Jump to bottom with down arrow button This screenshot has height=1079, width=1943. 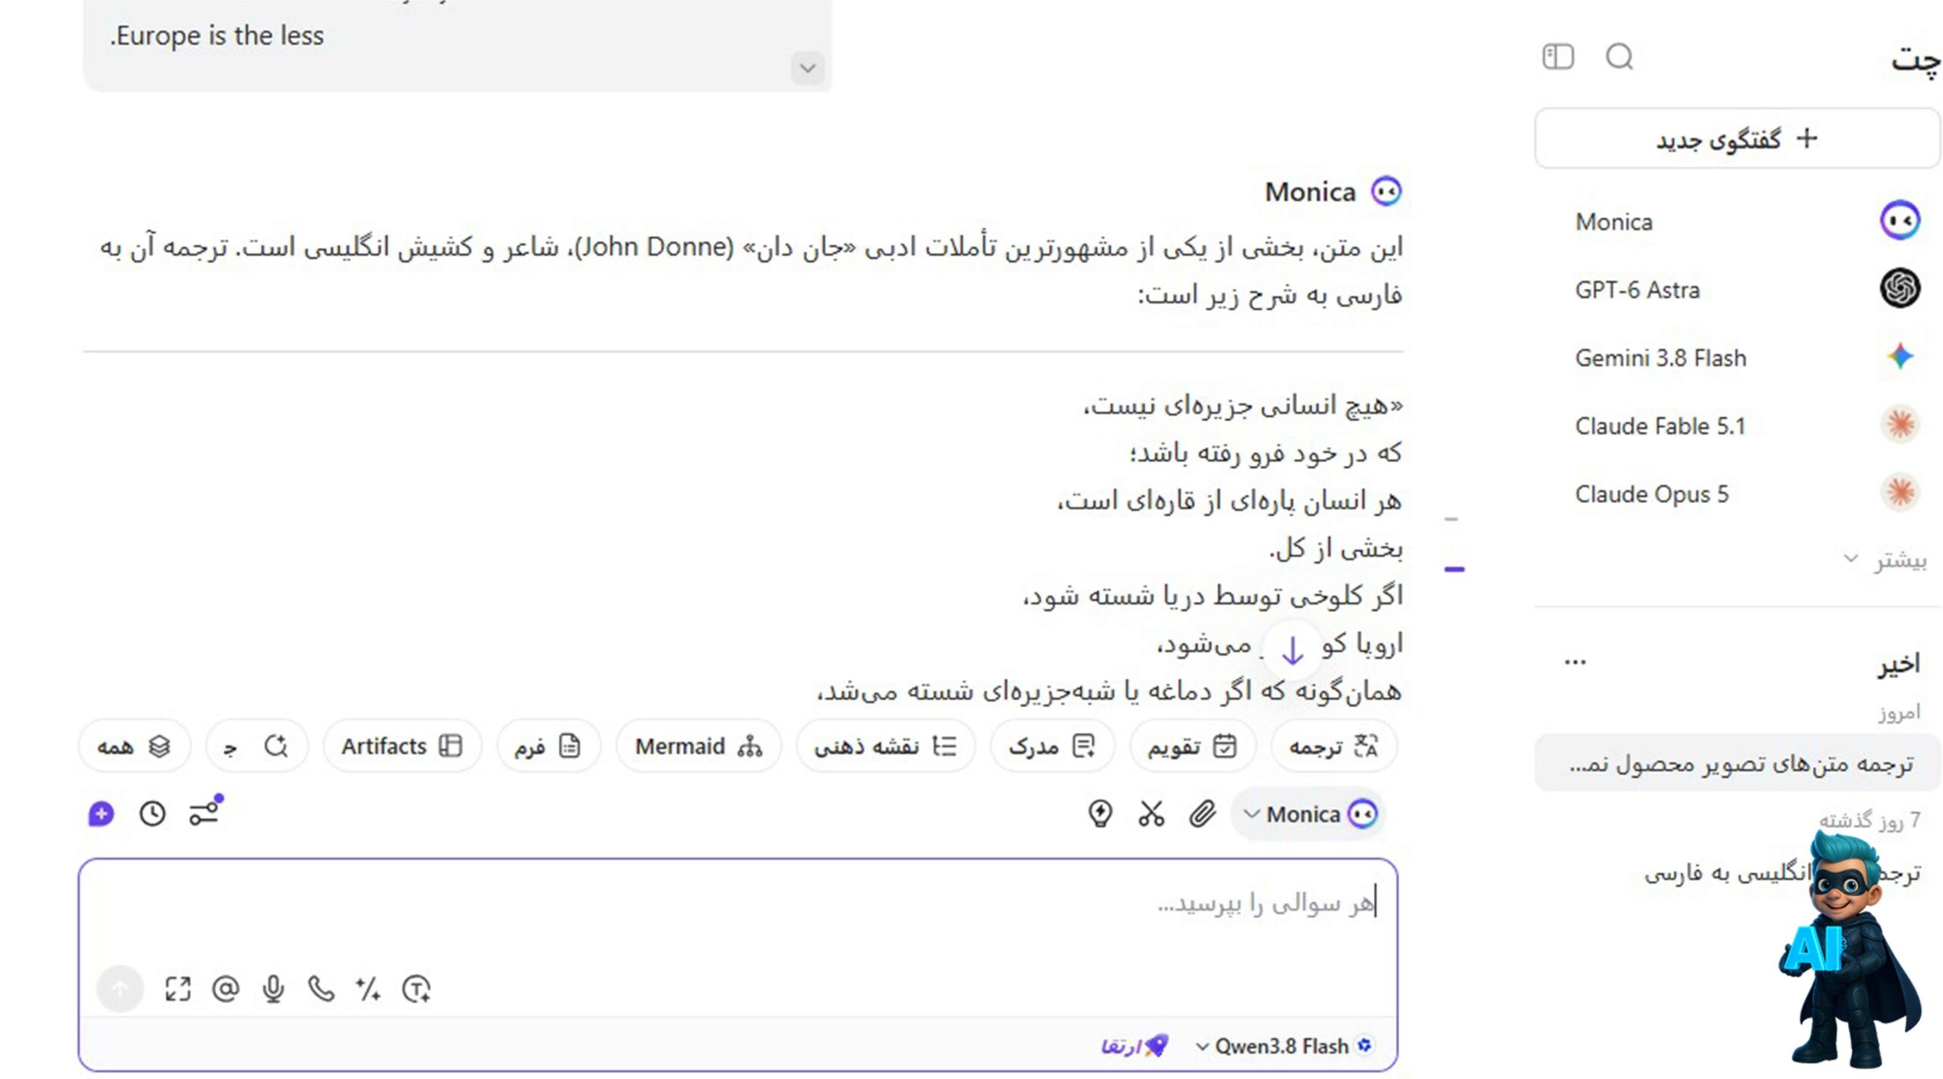coord(1292,650)
